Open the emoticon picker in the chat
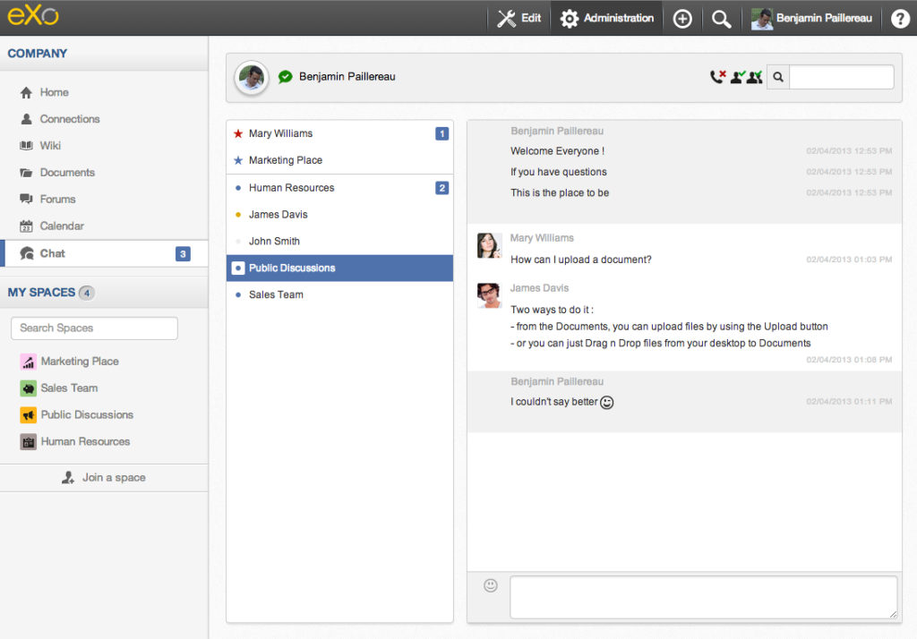917x639 pixels. point(490,585)
